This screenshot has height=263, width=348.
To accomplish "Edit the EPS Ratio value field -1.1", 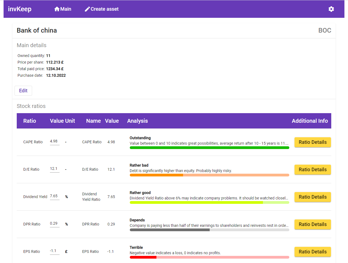I will [55, 251].
